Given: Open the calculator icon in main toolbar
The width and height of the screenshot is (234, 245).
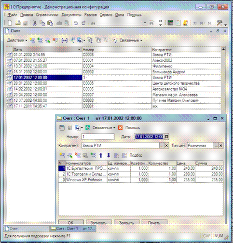Looking at the screenshot, I should click(170, 23).
